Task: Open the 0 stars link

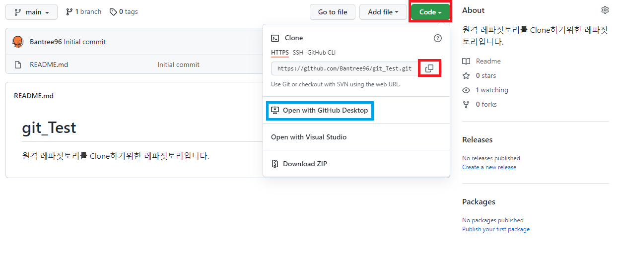Action: click(x=486, y=75)
